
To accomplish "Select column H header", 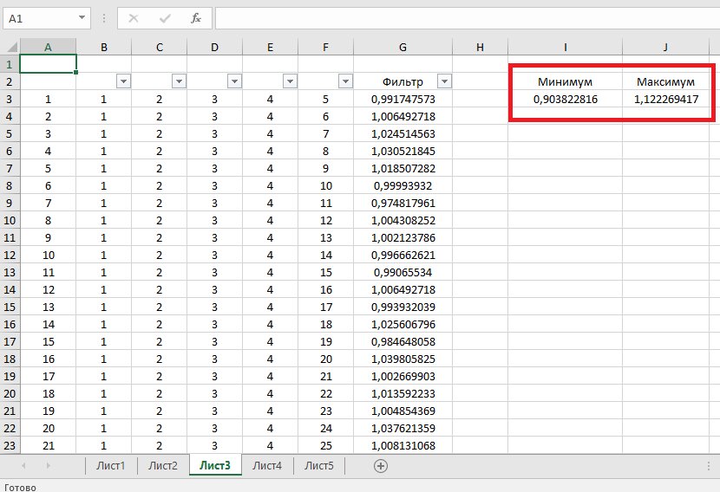I will point(480,47).
